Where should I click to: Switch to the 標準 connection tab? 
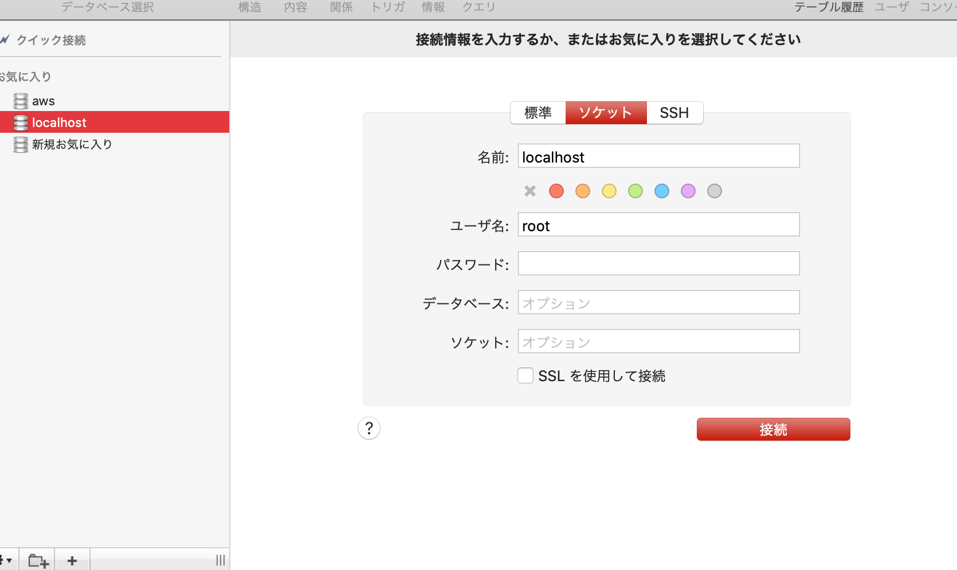(x=538, y=113)
